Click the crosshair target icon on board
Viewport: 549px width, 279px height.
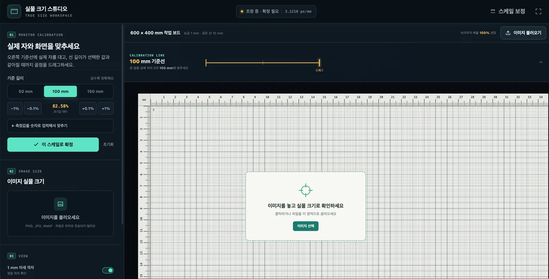[x=305, y=190]
